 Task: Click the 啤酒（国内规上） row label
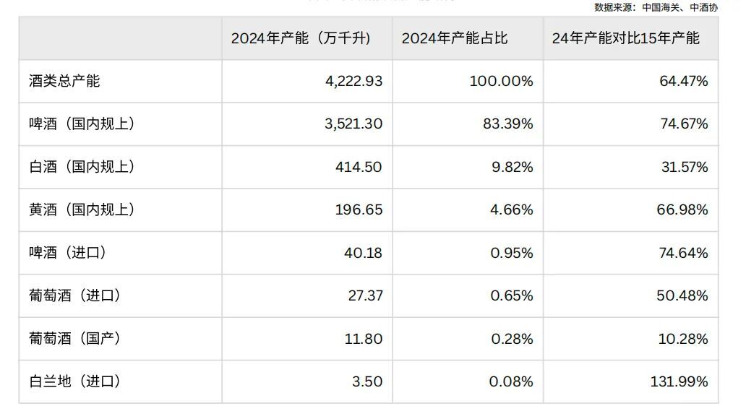(x=82, y=124)
